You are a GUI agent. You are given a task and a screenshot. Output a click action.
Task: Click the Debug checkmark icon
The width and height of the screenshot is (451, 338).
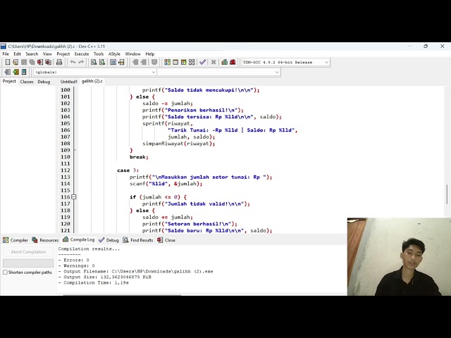(202, 62)
